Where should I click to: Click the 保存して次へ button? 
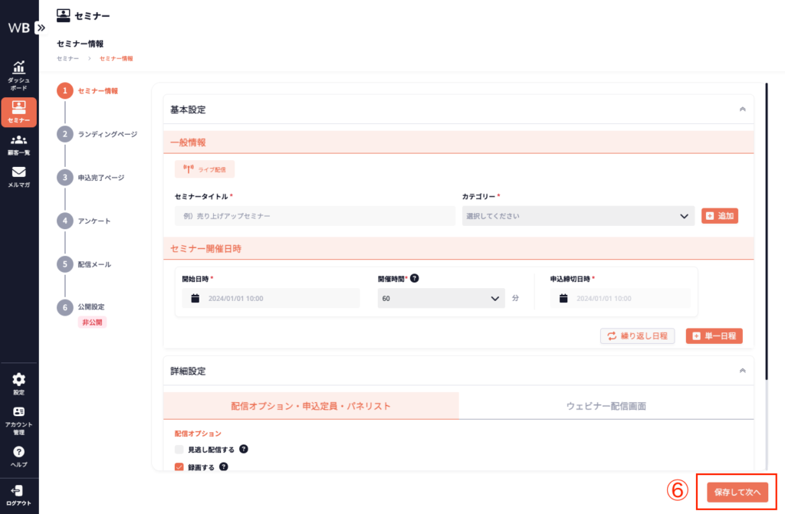click(x=737, y=493)
